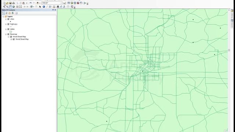Screen dimensions: 235x132
Task: Click the Create Viewer Window icon
Action: [x=72, y=7]
